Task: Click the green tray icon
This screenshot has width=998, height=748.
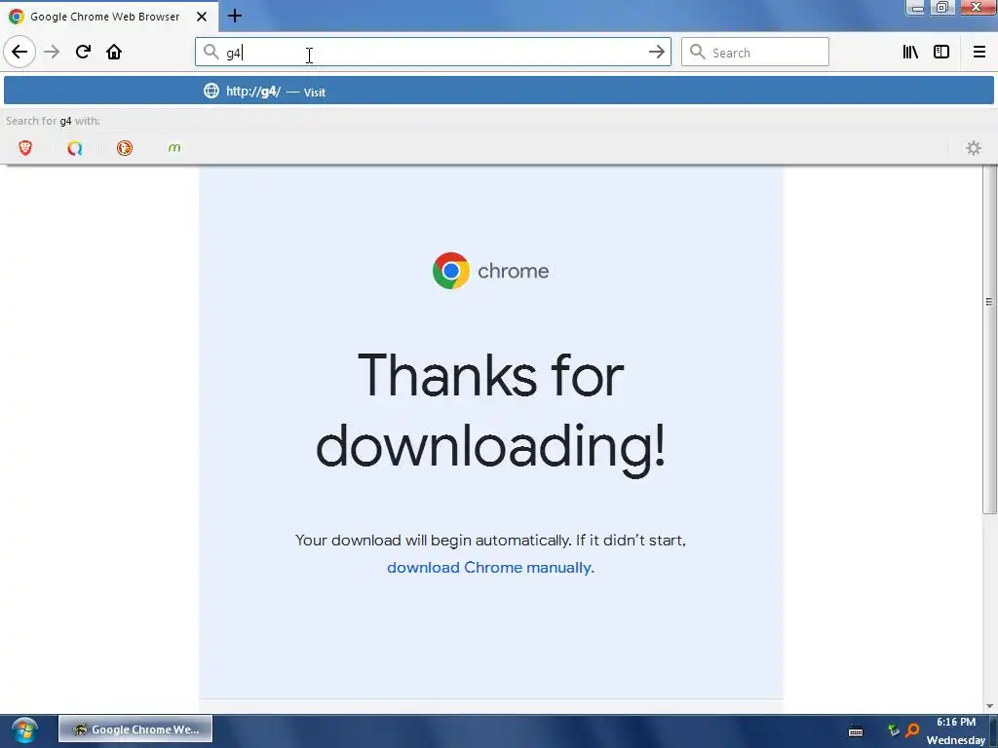Action: (894, 730)
